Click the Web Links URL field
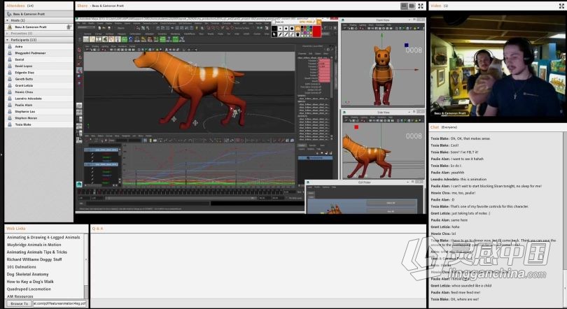Image resolution: width=567 pixels, height=309 pixels. [59, 303]
